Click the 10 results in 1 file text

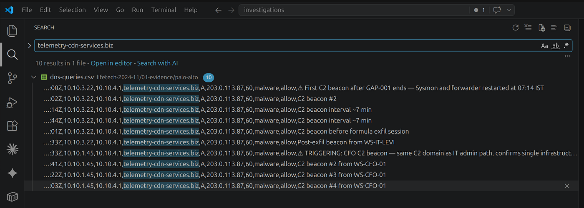coord(61,63)
